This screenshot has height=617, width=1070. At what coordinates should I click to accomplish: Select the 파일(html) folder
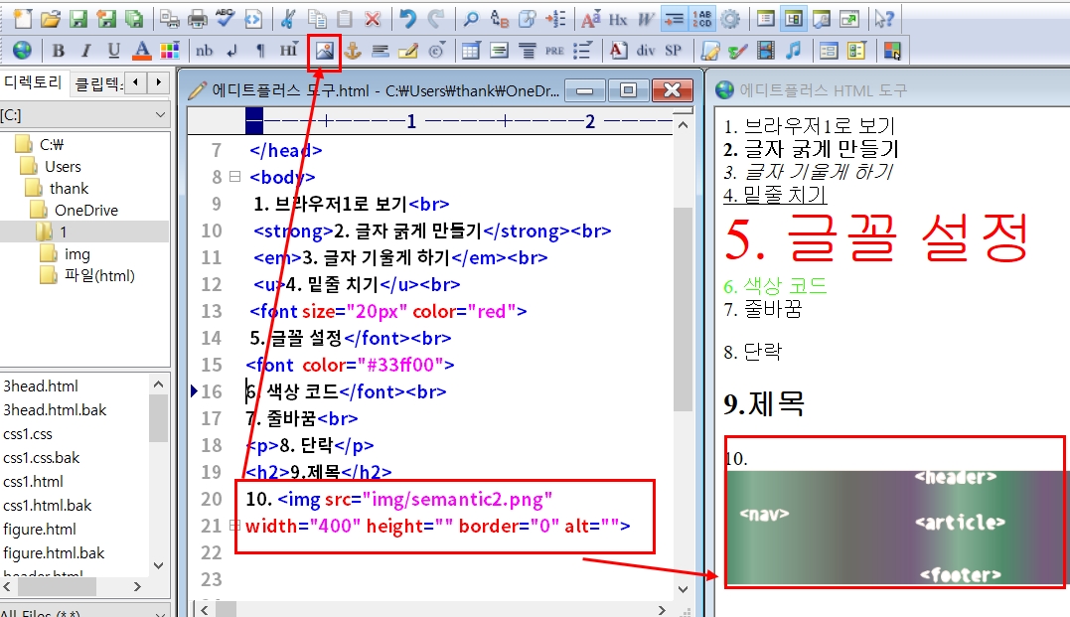click(99, 276)
